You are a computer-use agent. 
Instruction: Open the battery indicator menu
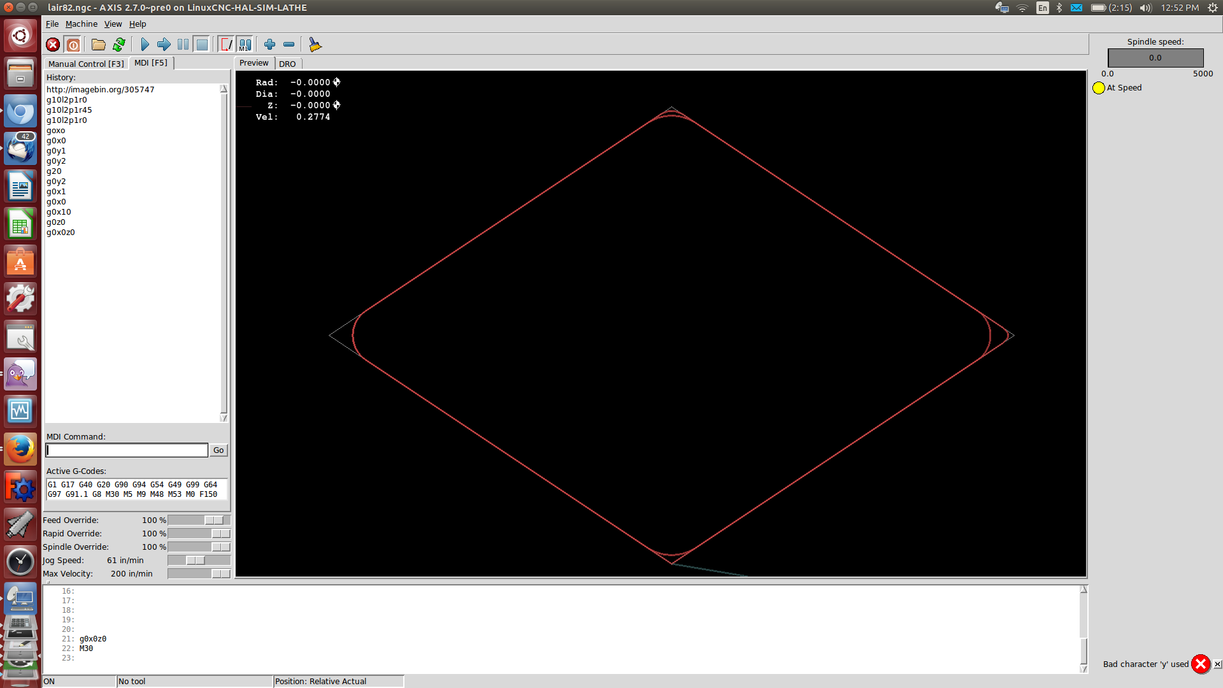[x=1111, y=8]
